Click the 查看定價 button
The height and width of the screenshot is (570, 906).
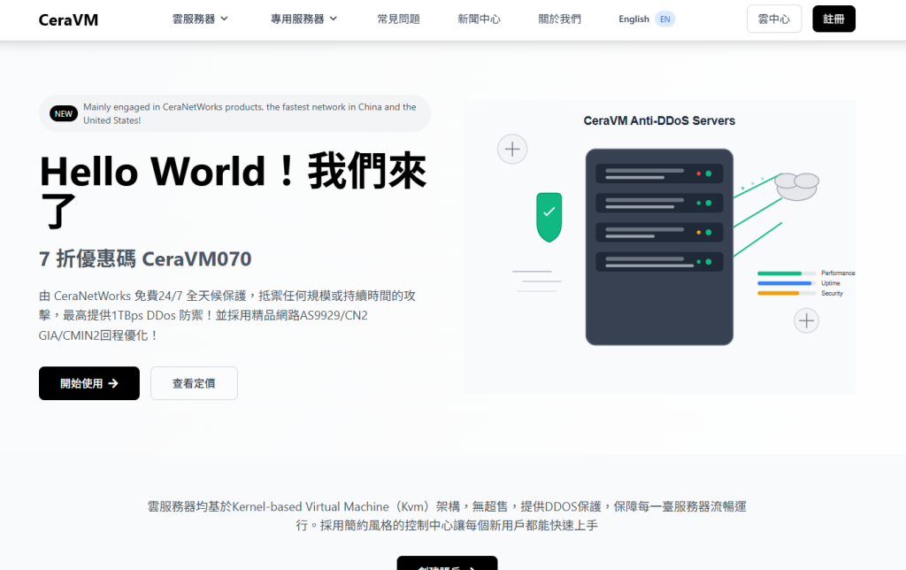click(194, 383)
